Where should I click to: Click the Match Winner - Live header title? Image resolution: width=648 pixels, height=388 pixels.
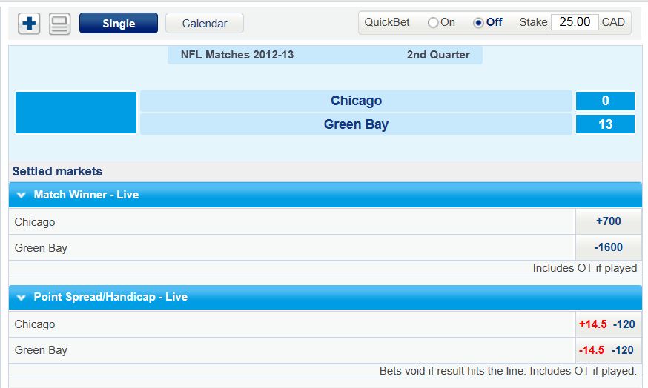pos(86,195)
